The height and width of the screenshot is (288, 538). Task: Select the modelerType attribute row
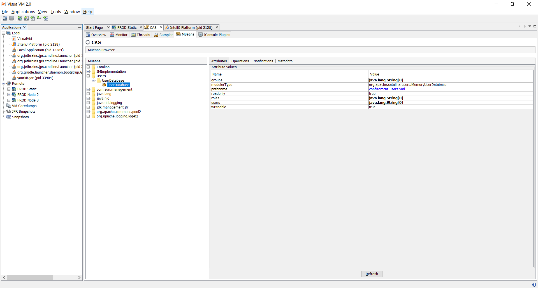[x=372, y=85]
